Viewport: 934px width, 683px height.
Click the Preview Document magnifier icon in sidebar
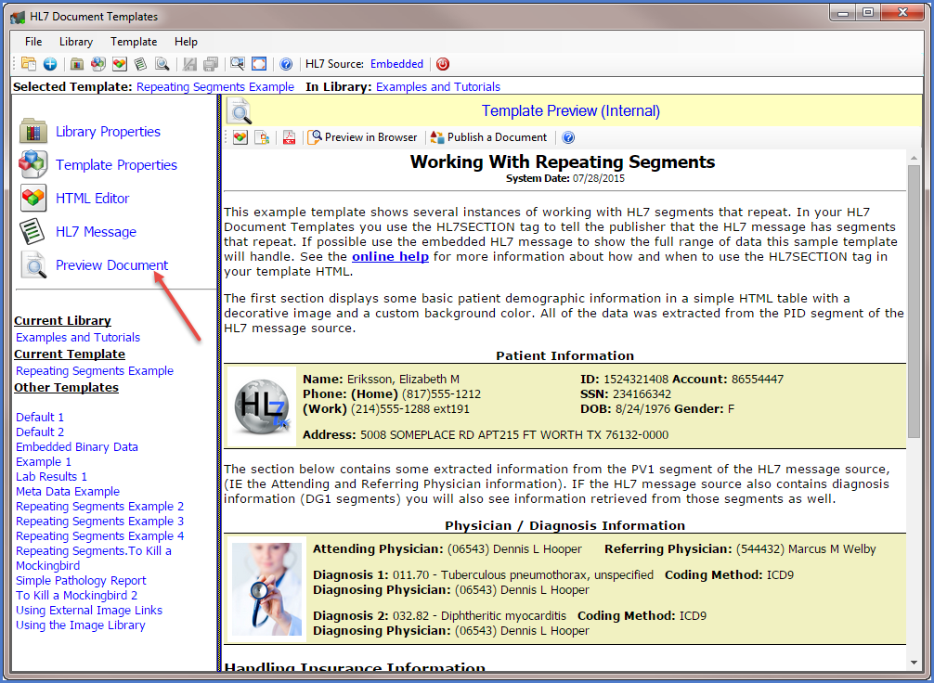tap(33, 265)
